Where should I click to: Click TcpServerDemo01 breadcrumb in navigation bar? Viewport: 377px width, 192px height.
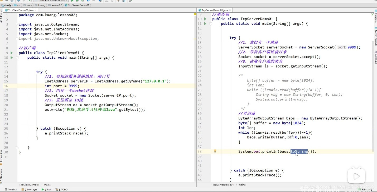(77, 5)
